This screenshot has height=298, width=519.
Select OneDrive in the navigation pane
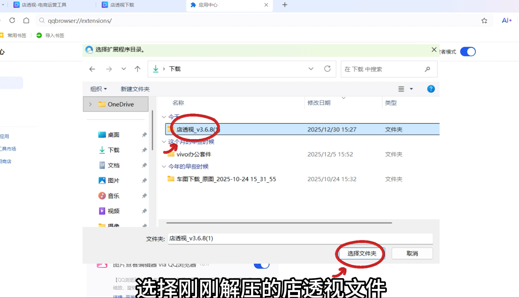[116, 104]
